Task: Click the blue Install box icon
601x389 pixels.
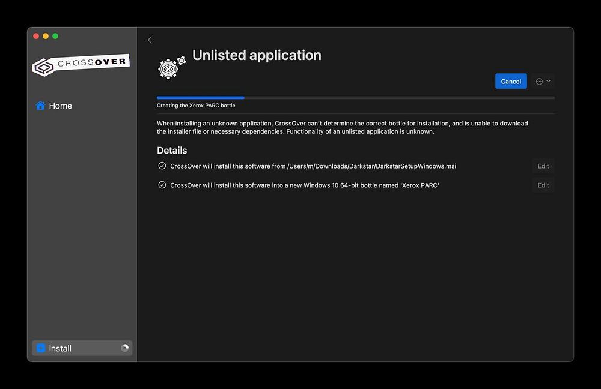Action: 41,348
